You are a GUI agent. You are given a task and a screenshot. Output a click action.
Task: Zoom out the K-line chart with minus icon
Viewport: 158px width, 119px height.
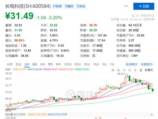(124, 70)
